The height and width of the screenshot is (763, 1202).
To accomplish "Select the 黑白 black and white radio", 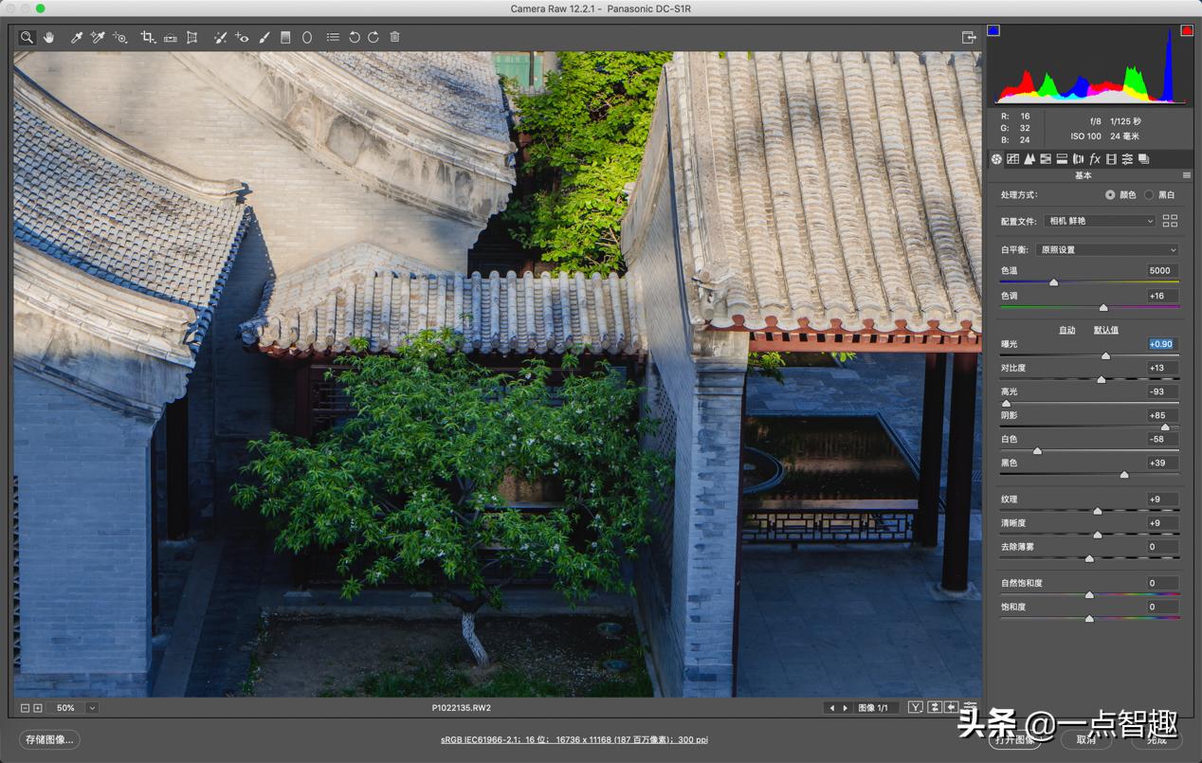I will coord(1149,195).
